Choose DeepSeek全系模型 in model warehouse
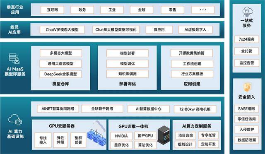 pos(61,74)
